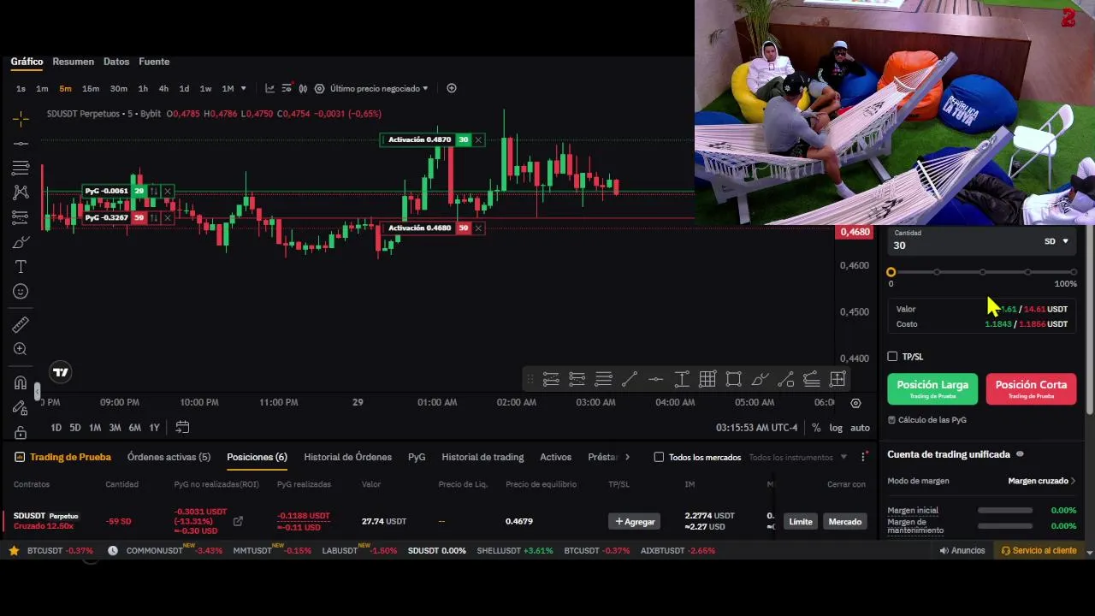
Task: Enable the TP/SL checkbox
Action: [892, 356]
